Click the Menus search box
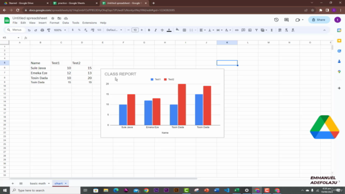Image resolution: width=345 pixels, height=194 pixels. [15, 30]
